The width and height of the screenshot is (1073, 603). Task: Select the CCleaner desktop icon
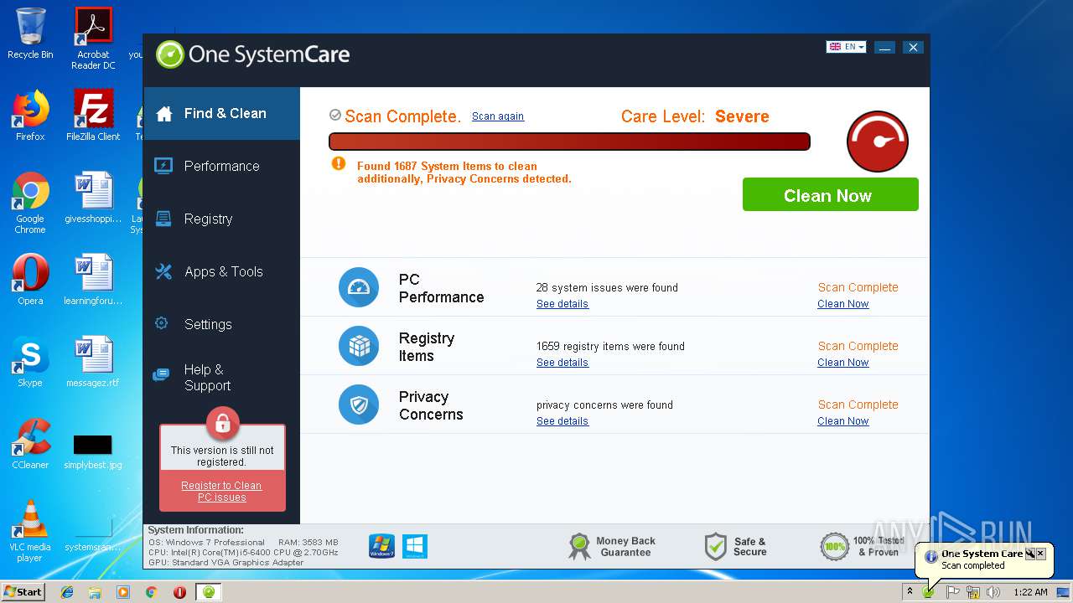click(x=30, y=444)
